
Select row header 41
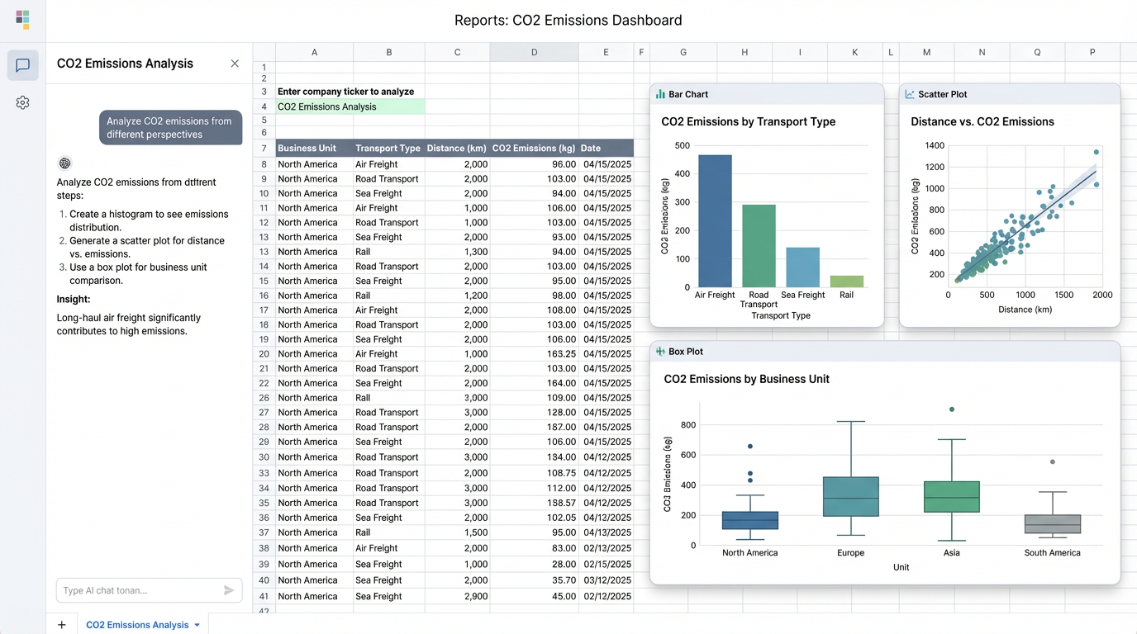pos(264,596)
